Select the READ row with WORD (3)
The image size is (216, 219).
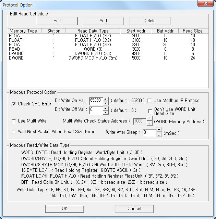click(x=108, y=49)
